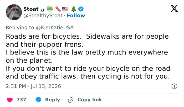Click the Reply button text

pyautogui.click(x=53, y=100)
